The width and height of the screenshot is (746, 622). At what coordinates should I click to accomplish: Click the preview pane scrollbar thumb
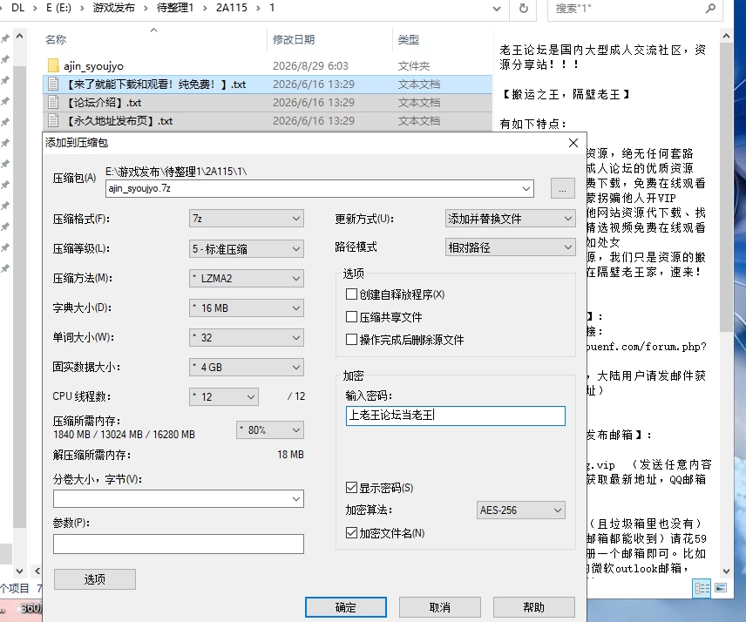point(726,188)
